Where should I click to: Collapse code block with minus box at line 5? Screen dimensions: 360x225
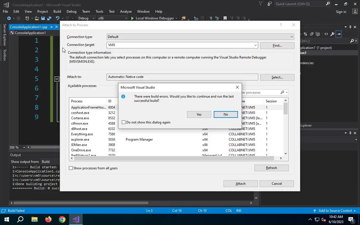tap(57, 79)
